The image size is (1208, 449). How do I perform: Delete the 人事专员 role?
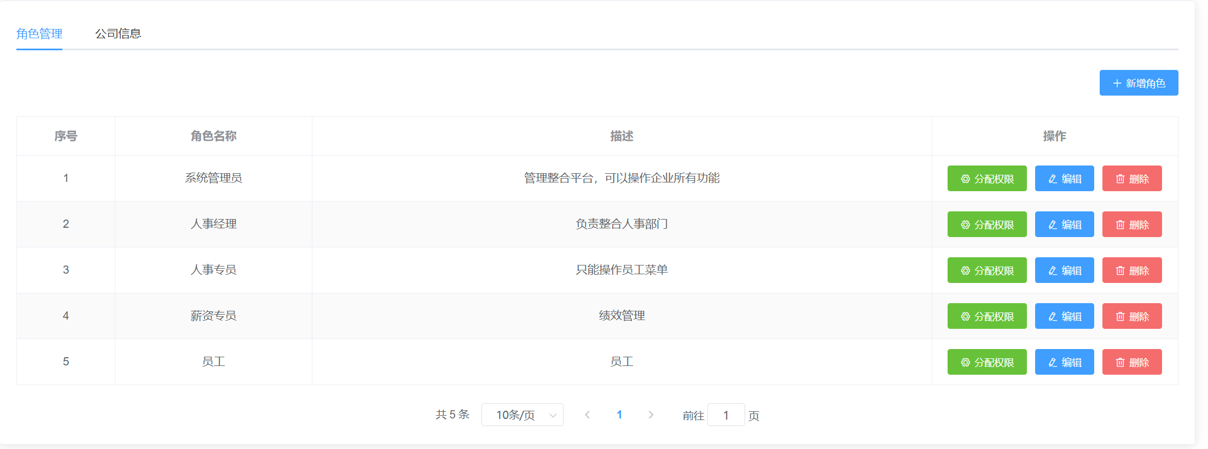point(1132,270)
